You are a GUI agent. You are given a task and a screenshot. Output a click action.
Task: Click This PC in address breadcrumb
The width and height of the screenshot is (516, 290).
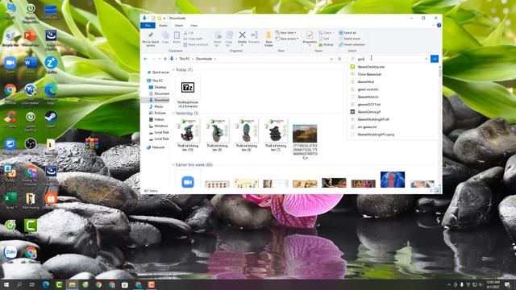pyautogui.click(x=185, y=59)
